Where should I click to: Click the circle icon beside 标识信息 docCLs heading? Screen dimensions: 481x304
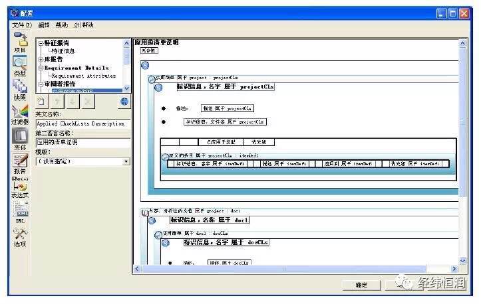(x=166, y=243)
